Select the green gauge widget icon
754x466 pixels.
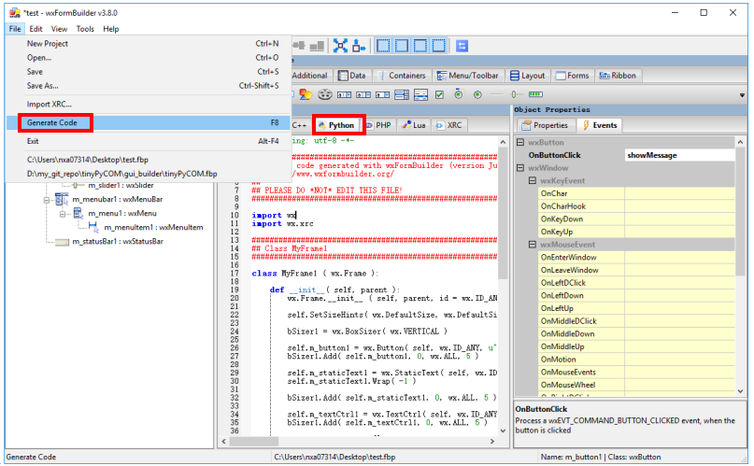tap(535, 94)
